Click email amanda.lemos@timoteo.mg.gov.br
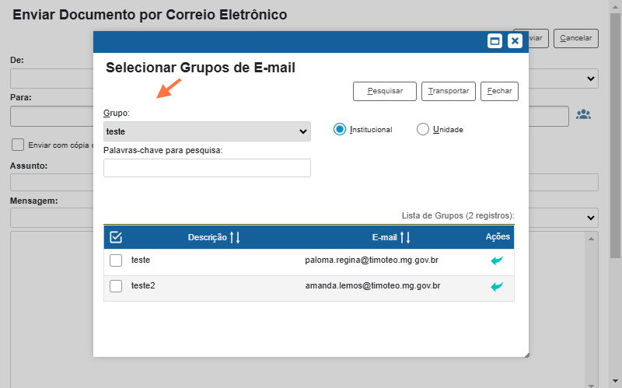Screen dimensions: 622x388 [x=372, y=286]
